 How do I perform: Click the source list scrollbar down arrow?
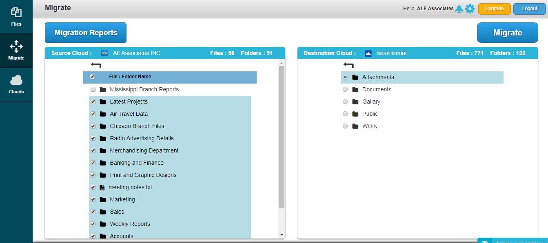pos(282,235)
